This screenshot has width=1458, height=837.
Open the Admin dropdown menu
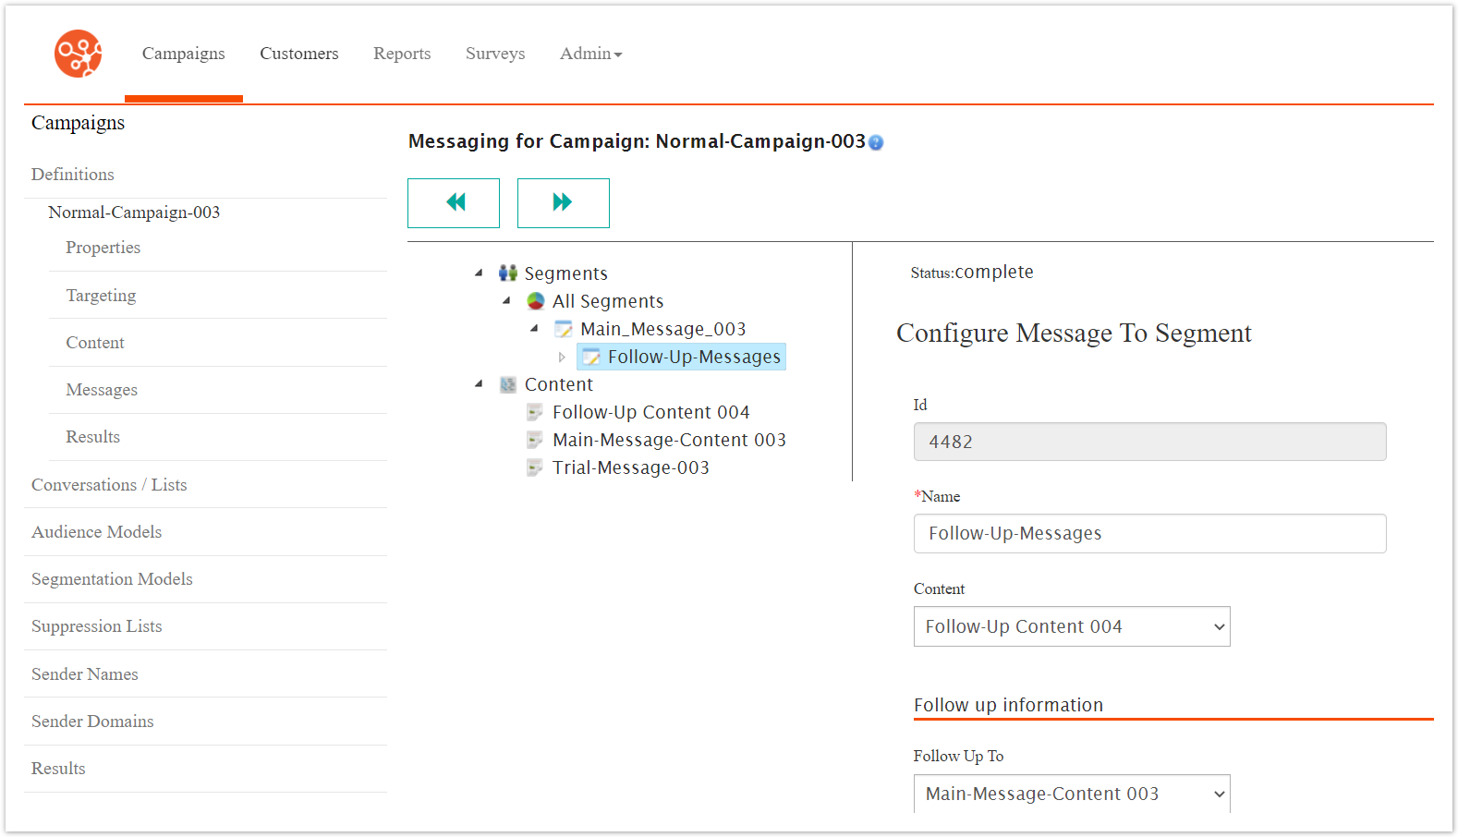pos(590,54)
